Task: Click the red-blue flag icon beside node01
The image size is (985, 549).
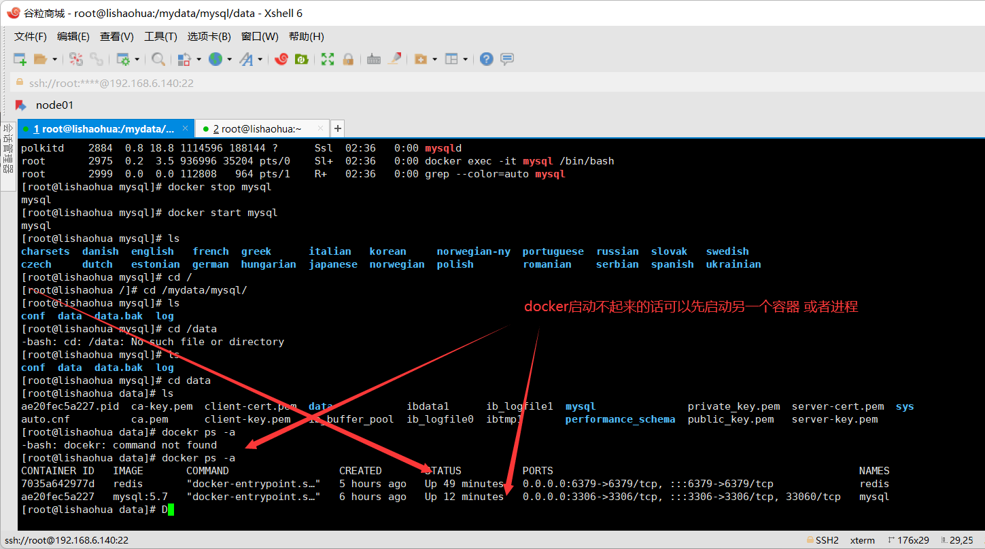Action: click(21, 105)
